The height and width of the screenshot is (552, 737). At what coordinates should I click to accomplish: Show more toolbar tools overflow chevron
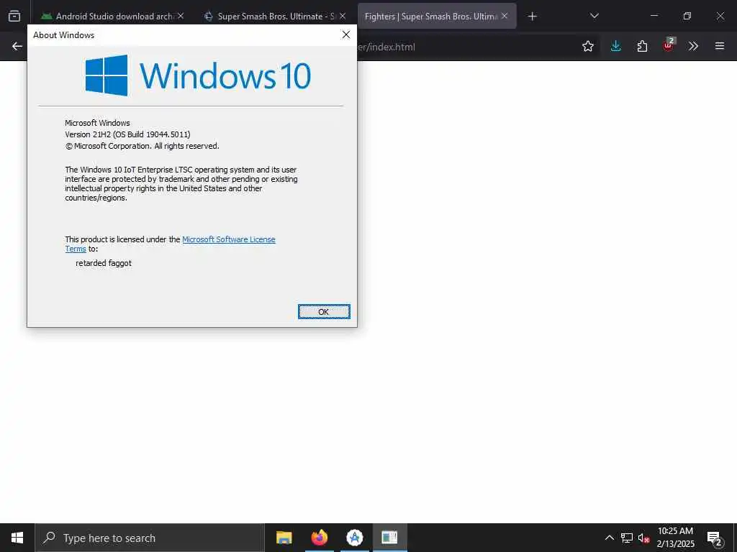693,46
